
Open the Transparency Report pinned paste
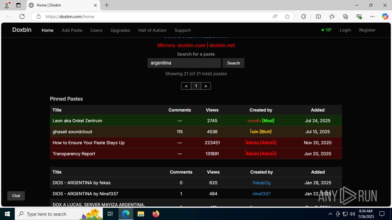pos(74,154)
